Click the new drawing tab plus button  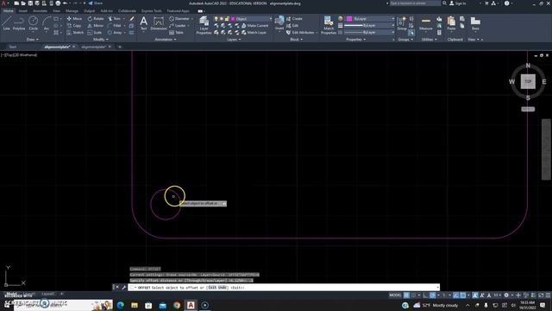click(119, 47)
